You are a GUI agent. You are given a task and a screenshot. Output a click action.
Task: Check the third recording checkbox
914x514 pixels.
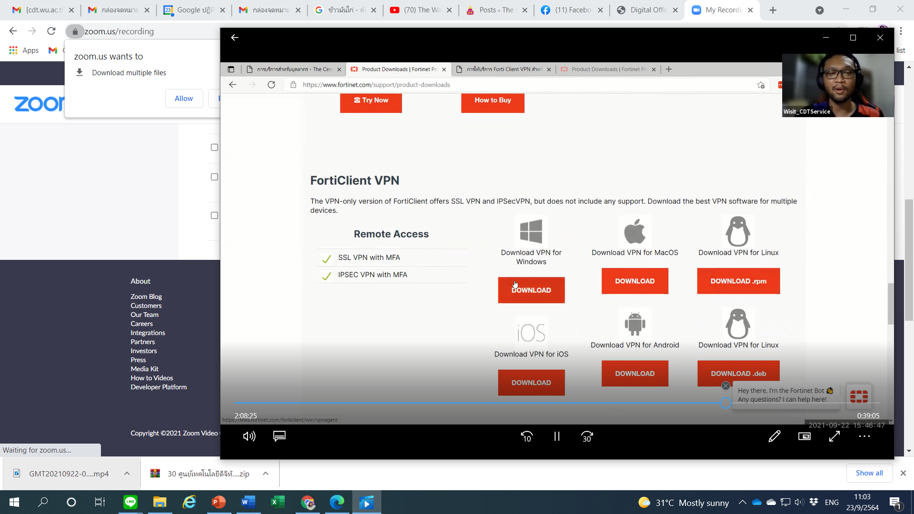click(214, 216)
